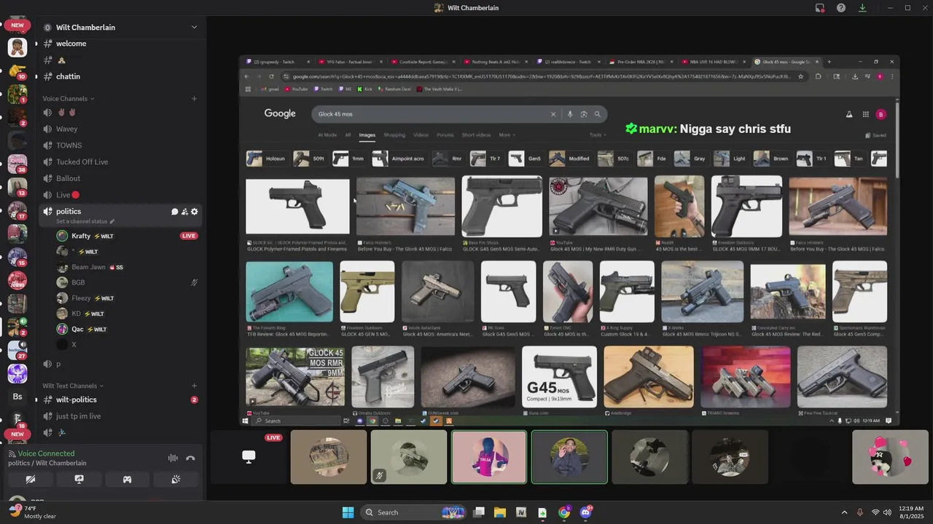Select Glock 45 mos Chrome tab
Viewport: 933px width, 524px height.
point(787,62)
